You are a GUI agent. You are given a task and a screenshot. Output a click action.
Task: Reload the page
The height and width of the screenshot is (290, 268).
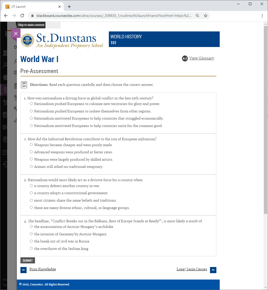[22, 16]
